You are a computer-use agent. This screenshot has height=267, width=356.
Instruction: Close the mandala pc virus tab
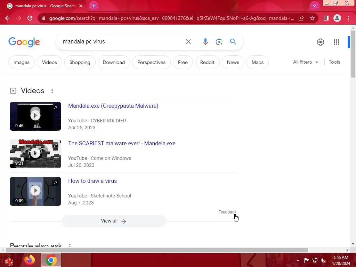(x=81, y=6)
